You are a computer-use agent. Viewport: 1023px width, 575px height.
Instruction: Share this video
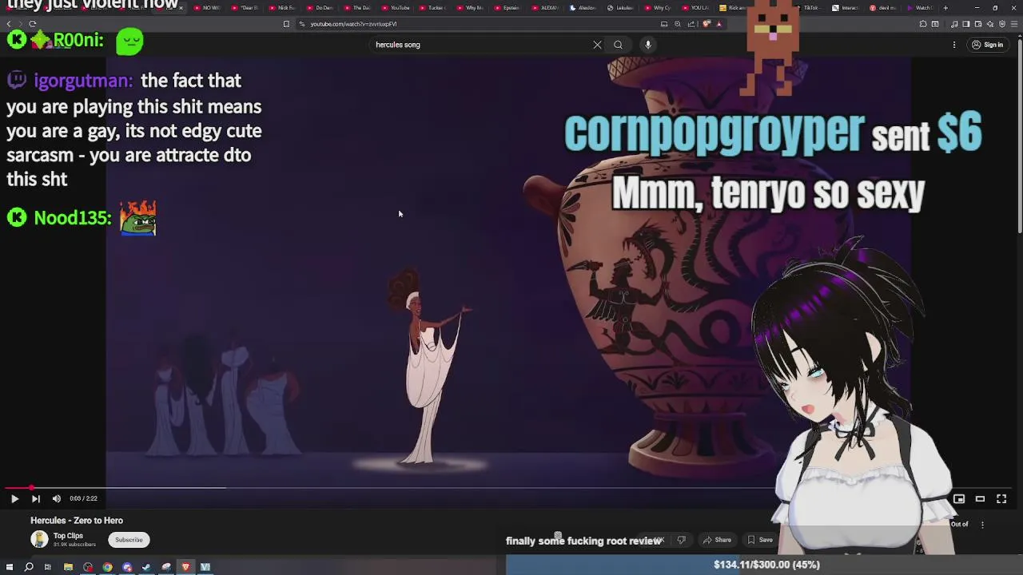point(717,540)
